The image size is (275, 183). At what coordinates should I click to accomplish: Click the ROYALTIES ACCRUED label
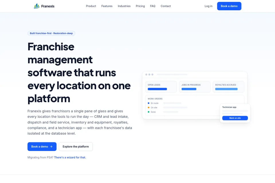pos(225,85)
